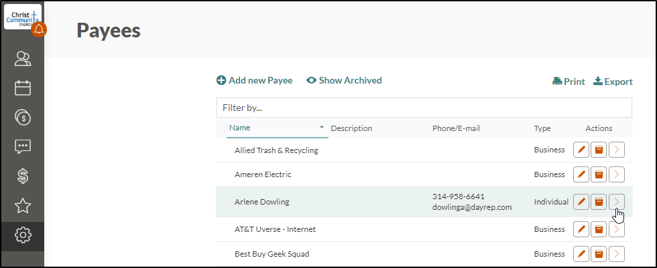The width and height of the screenshot is (657, 268).
Task: Open the Messages chat bubble icon
Action: point(23,146)
